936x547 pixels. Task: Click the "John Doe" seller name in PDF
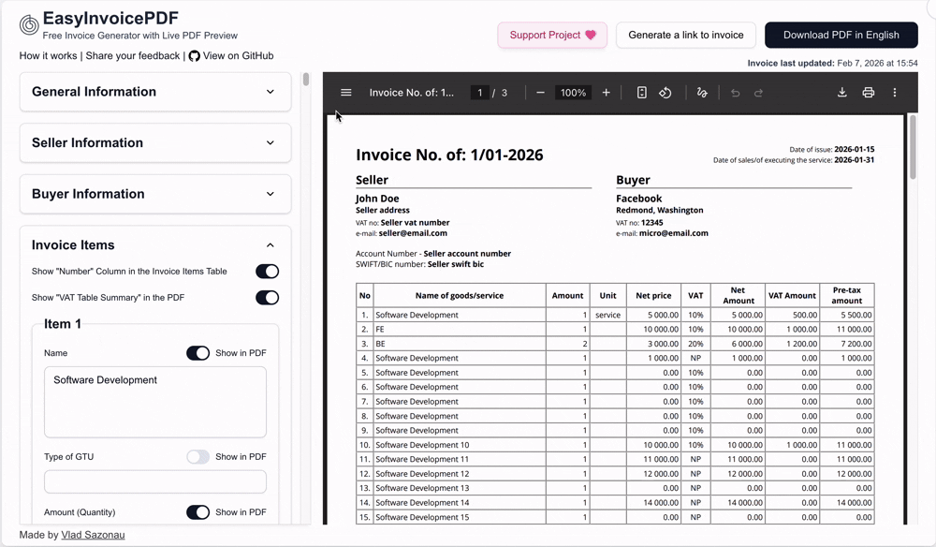tap(377, 199)
